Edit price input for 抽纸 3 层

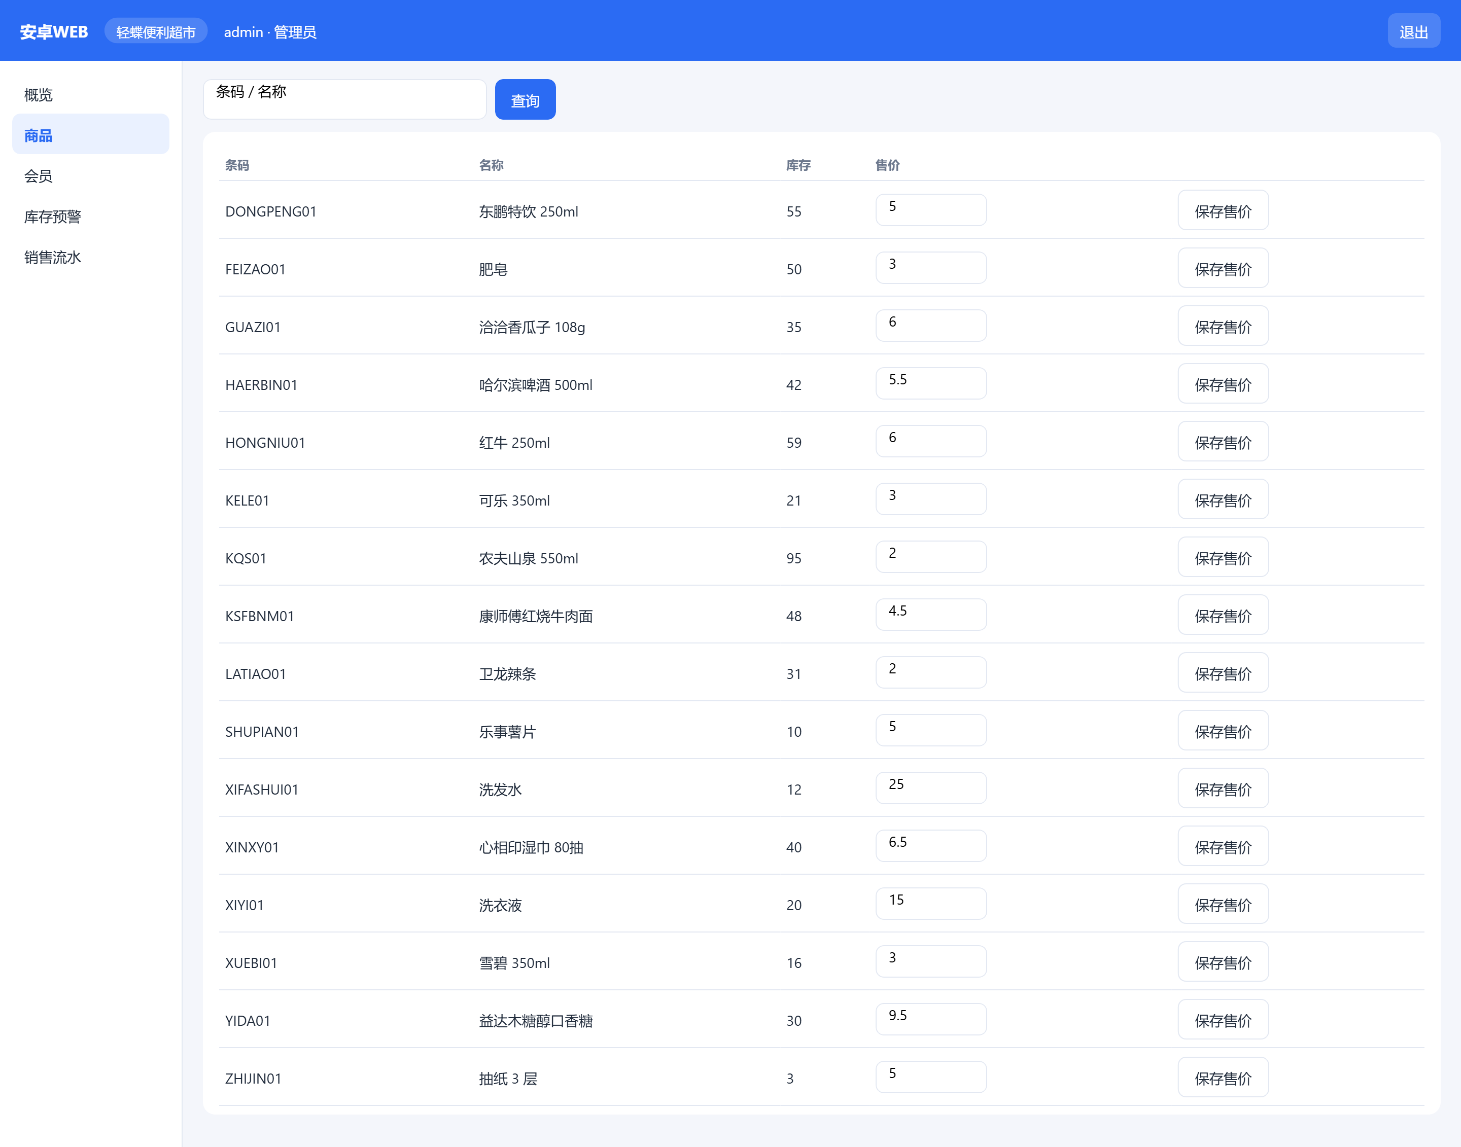(931, 1076)
